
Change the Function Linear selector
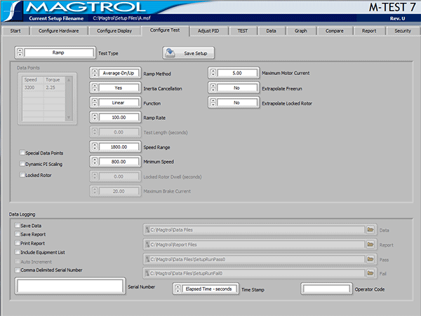(x=119, y=103)
